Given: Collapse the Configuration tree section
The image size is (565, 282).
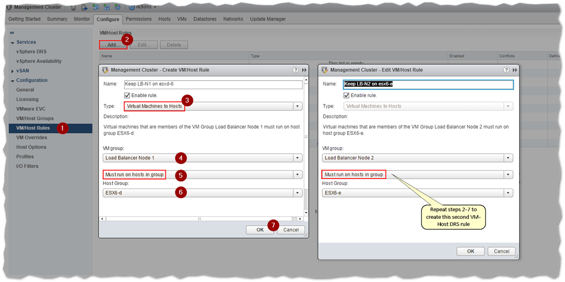Looking at the screenshot, I should (13, 81).
